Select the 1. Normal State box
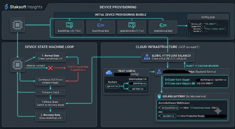The height and width of the screenshot is (129, 235). click(x=51, y=57)
